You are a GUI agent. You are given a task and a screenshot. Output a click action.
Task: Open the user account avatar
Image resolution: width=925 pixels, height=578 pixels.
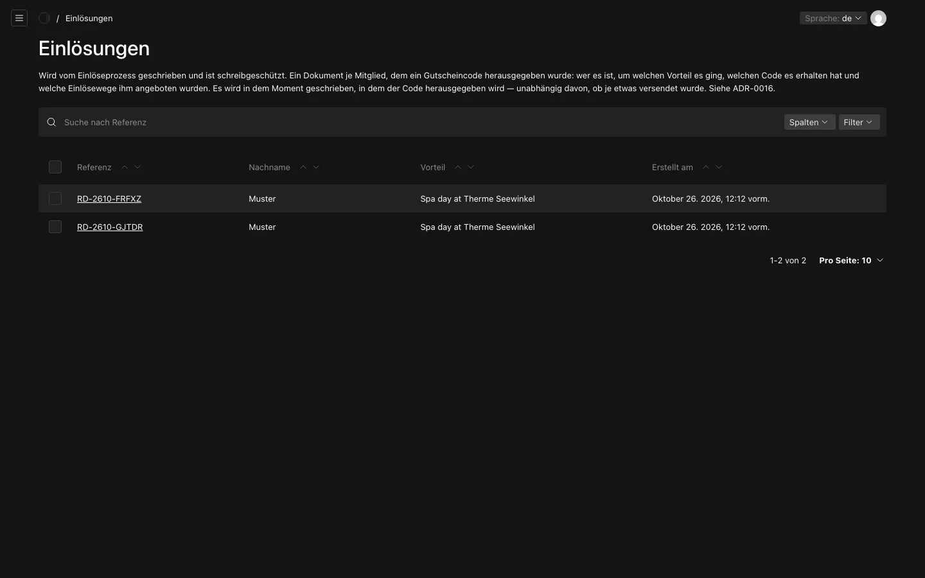[878, 18]
